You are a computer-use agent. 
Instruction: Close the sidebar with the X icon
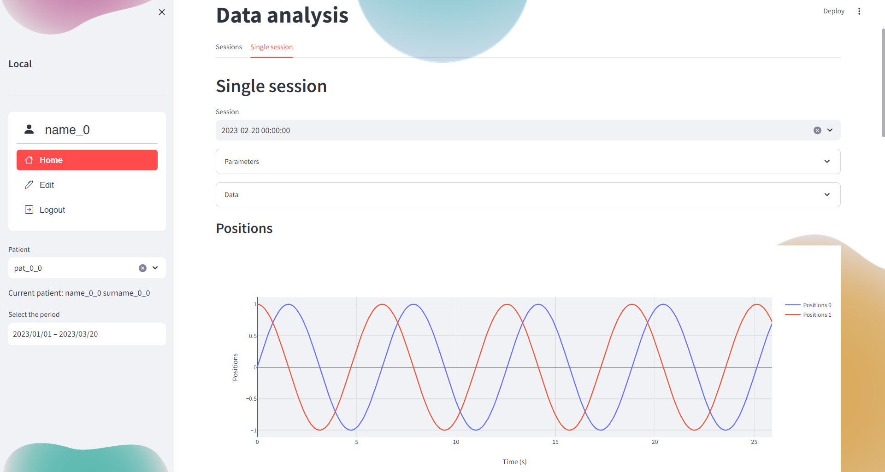162,12
